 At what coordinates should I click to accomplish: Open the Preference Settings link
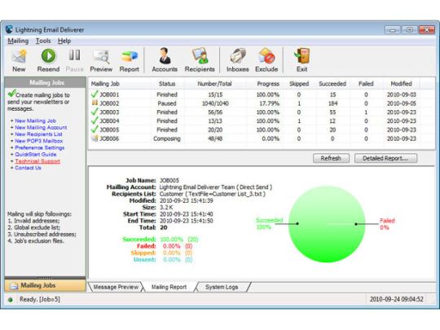[40, 147]
